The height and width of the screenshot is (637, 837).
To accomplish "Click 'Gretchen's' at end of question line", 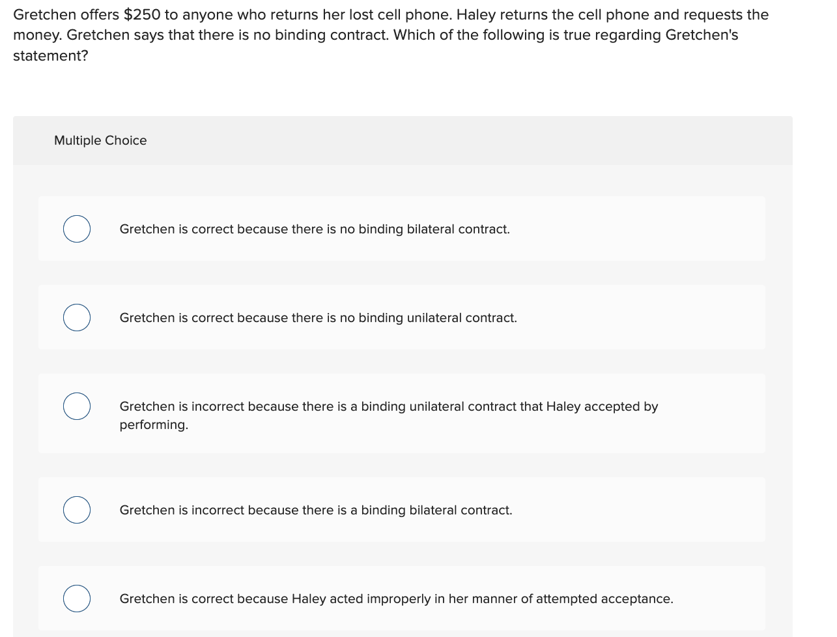I will tap(702, 35).
